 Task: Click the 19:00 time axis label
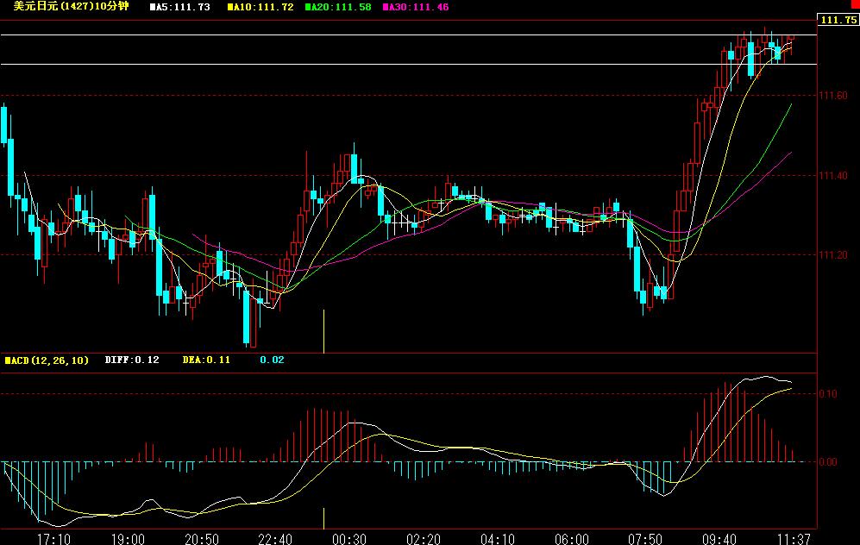(128, 539)
